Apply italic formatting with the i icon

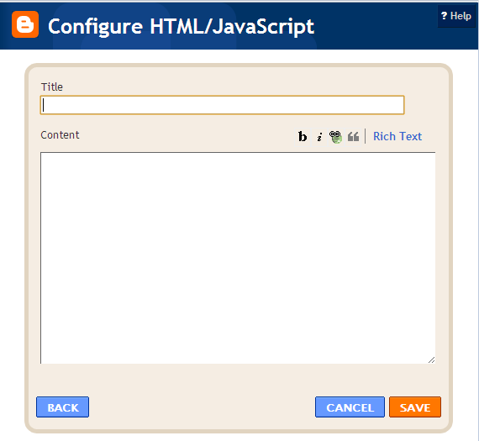coord(319,137)
